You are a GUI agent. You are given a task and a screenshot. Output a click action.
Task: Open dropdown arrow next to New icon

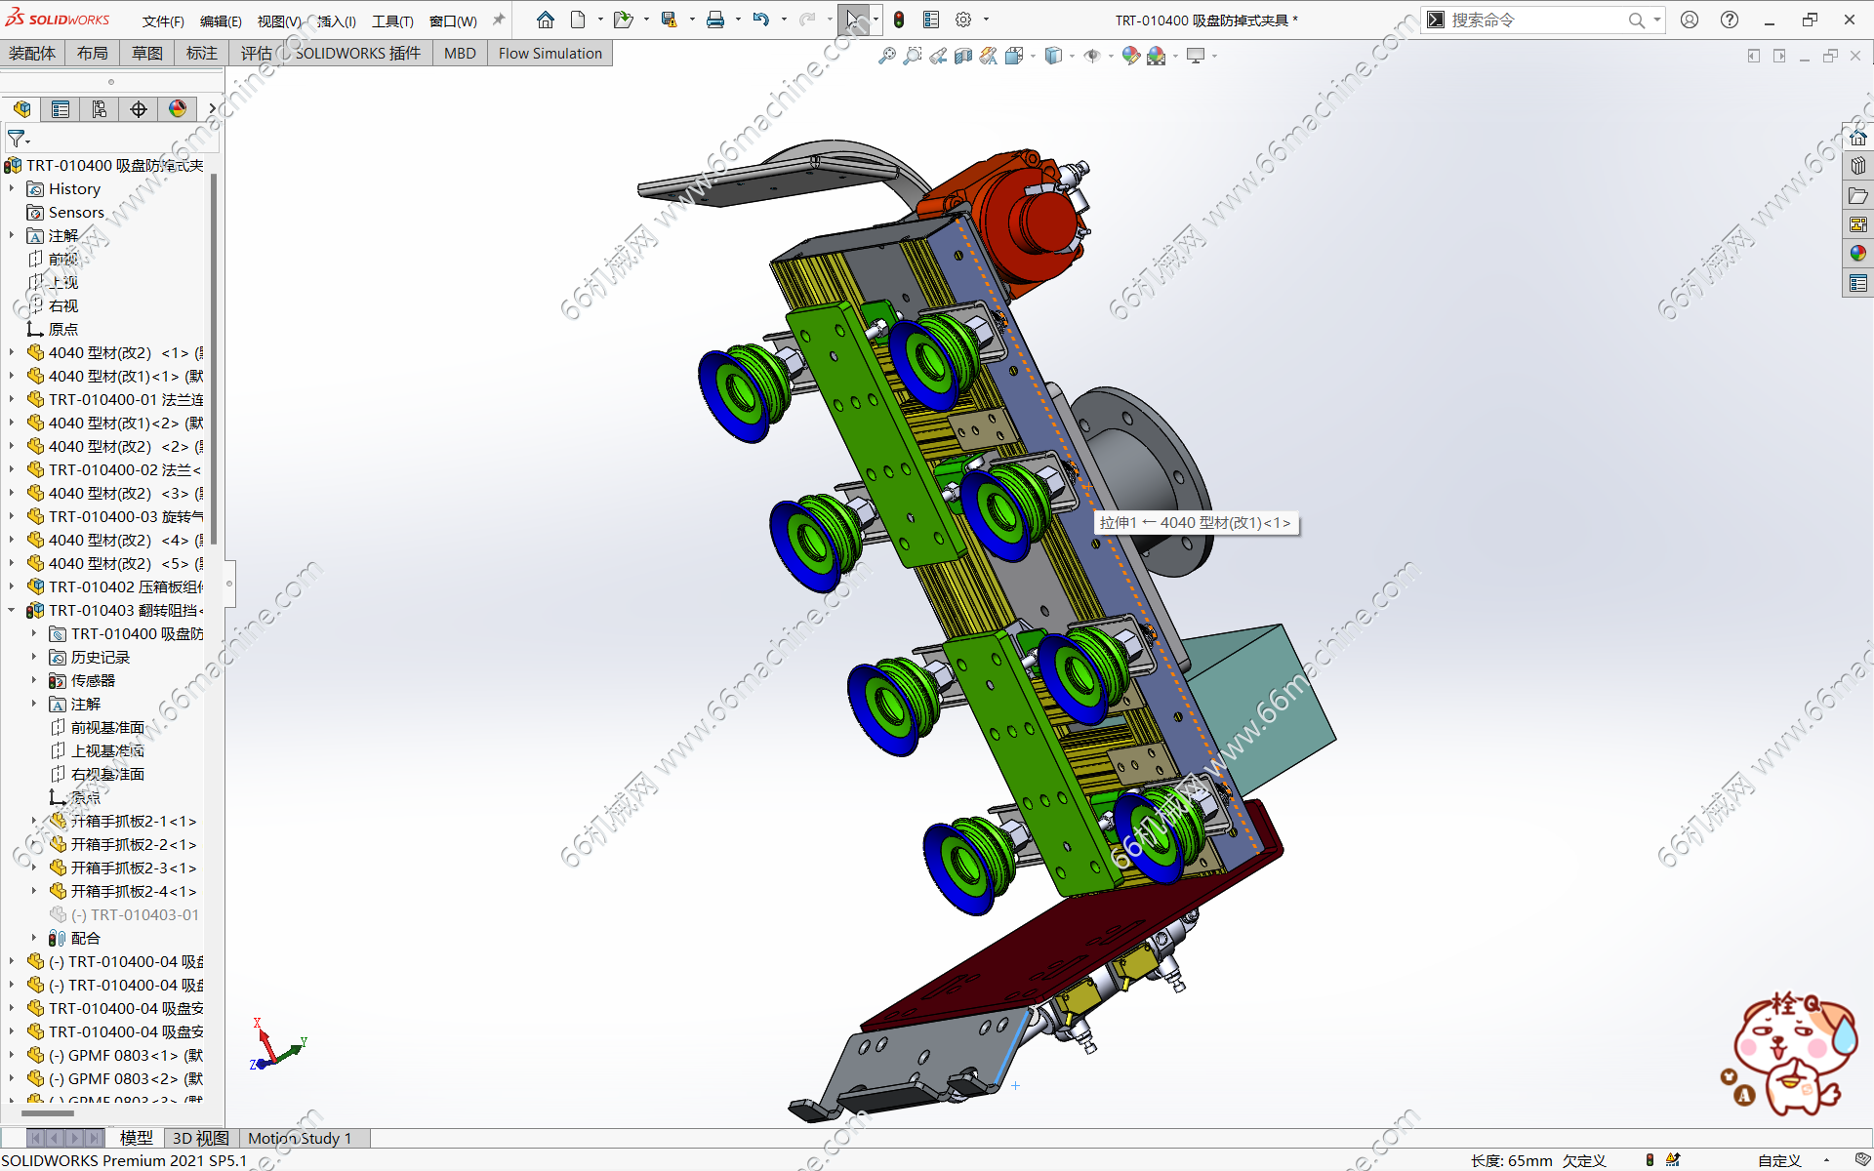[600, 20]
